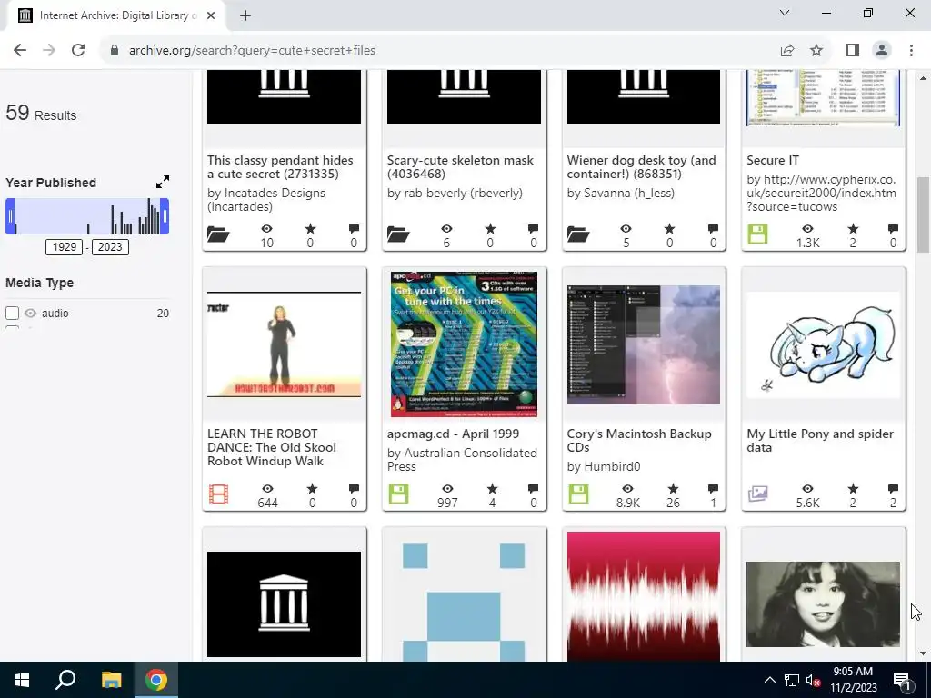Click the share page icon in address bar
Viewport: 931px width, 698px height.
pyautogui.click(x=787, y=51)
